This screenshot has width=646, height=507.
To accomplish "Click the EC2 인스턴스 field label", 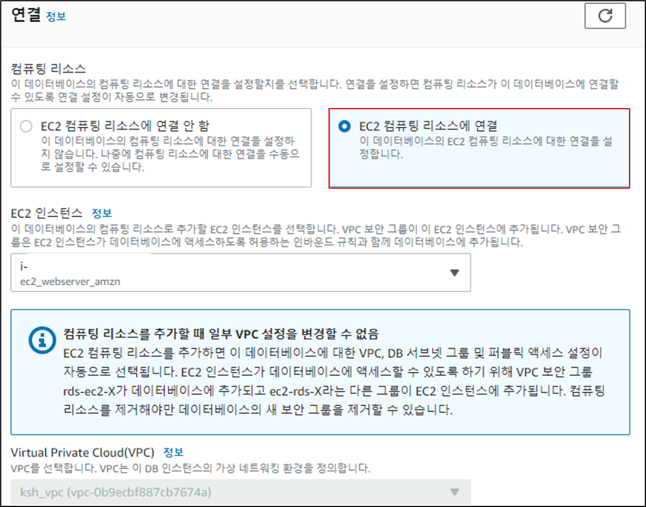I will click(46, 213).
